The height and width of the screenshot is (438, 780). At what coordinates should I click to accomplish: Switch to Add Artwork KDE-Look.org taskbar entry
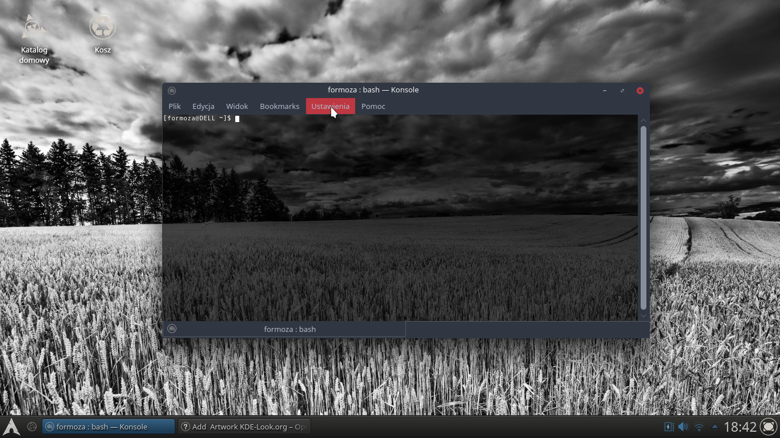coord(244,427)
